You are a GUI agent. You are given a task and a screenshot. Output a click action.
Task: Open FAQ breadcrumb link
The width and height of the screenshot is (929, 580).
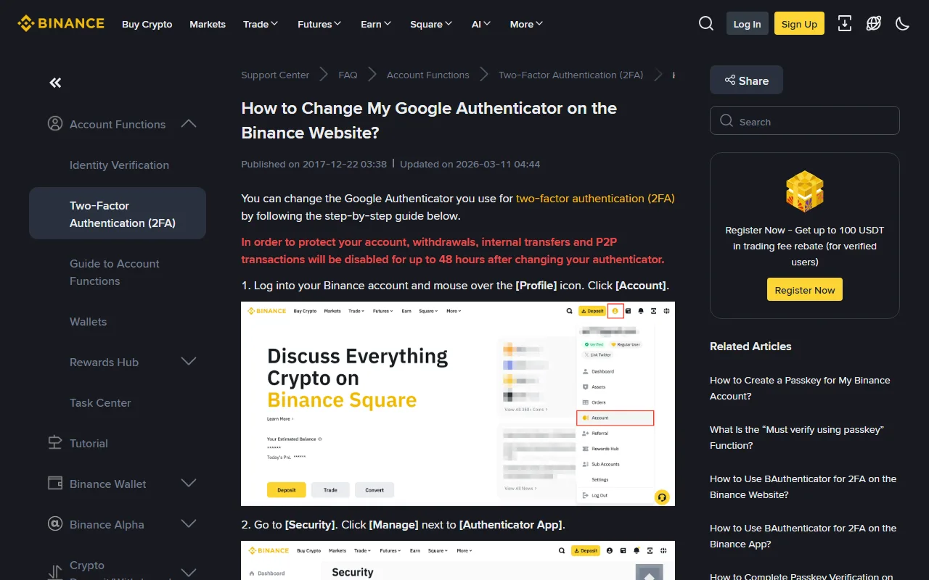[348, 75]
